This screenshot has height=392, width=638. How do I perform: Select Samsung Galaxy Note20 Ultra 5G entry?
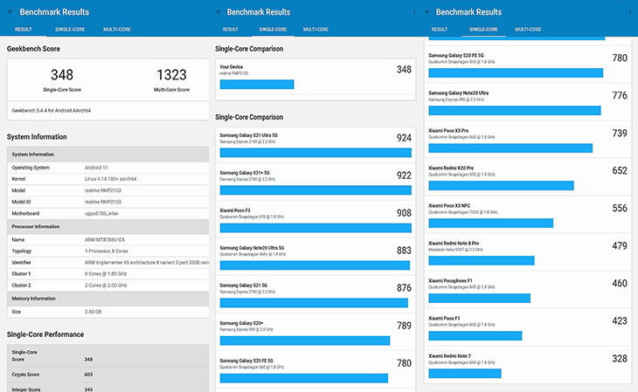pos(316,257)
